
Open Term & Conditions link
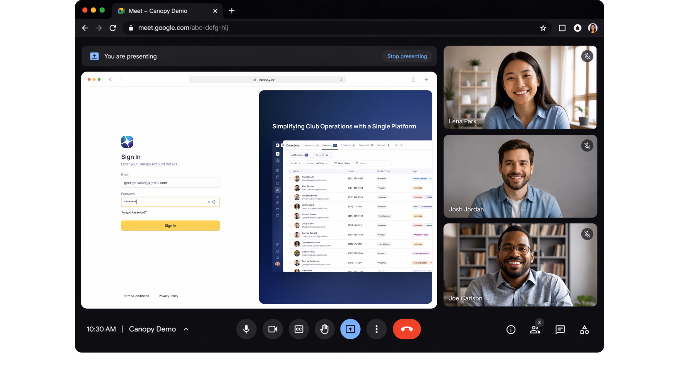coord(136,296)
